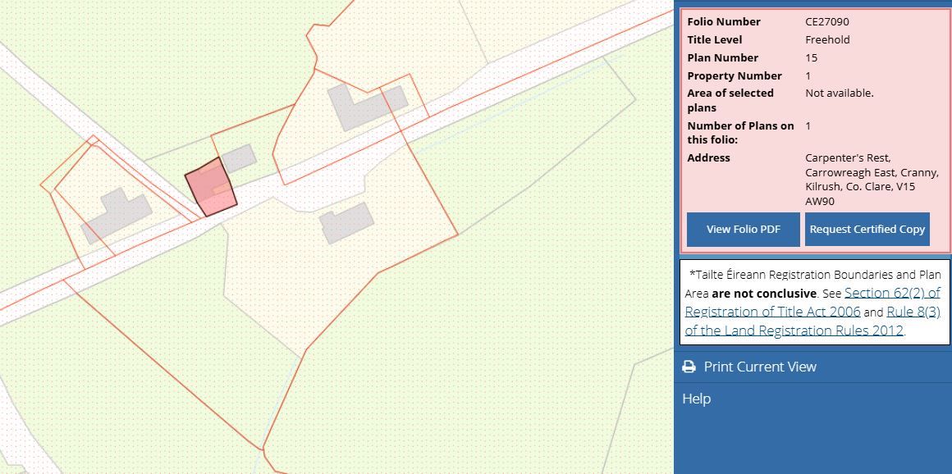Open the View Folio PDF button
Image resolution: width=952 pixels, height=474 pixels.
click(743, 230)
